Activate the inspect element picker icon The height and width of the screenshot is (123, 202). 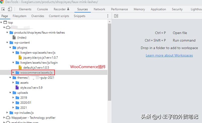(x=3, y=9)
